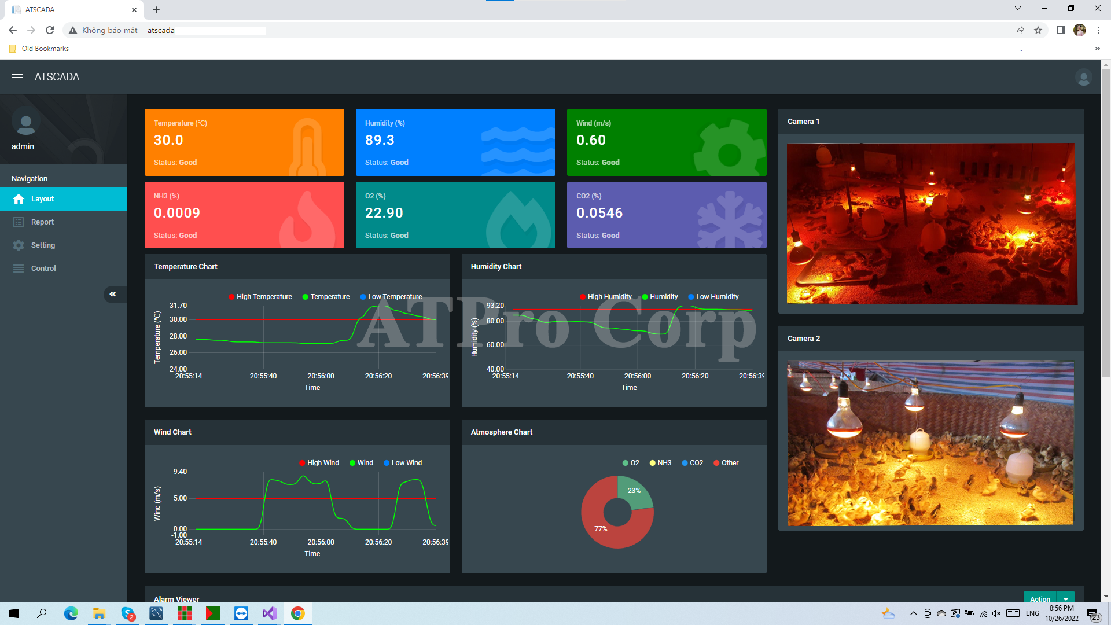The image size is (1111, 625).
Task: Click the Control list icon in sidebar
Action: tap(19, 269)
